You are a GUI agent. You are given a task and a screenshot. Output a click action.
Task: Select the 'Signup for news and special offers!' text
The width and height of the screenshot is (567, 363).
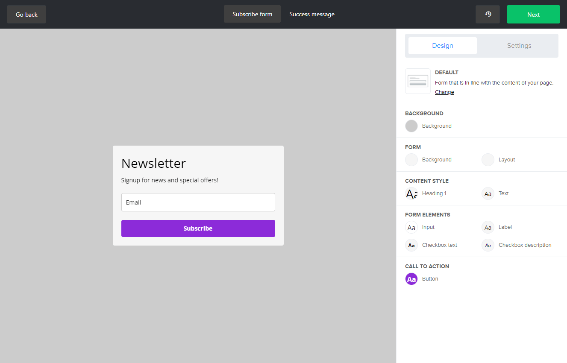(x=170, y=180)
